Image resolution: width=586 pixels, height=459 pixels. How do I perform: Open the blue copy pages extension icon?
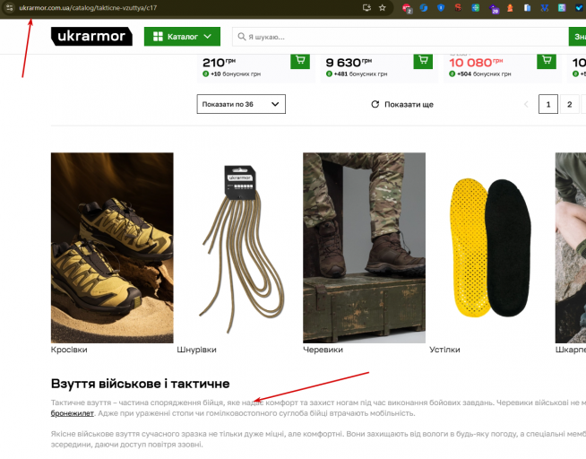pos(528,7)
